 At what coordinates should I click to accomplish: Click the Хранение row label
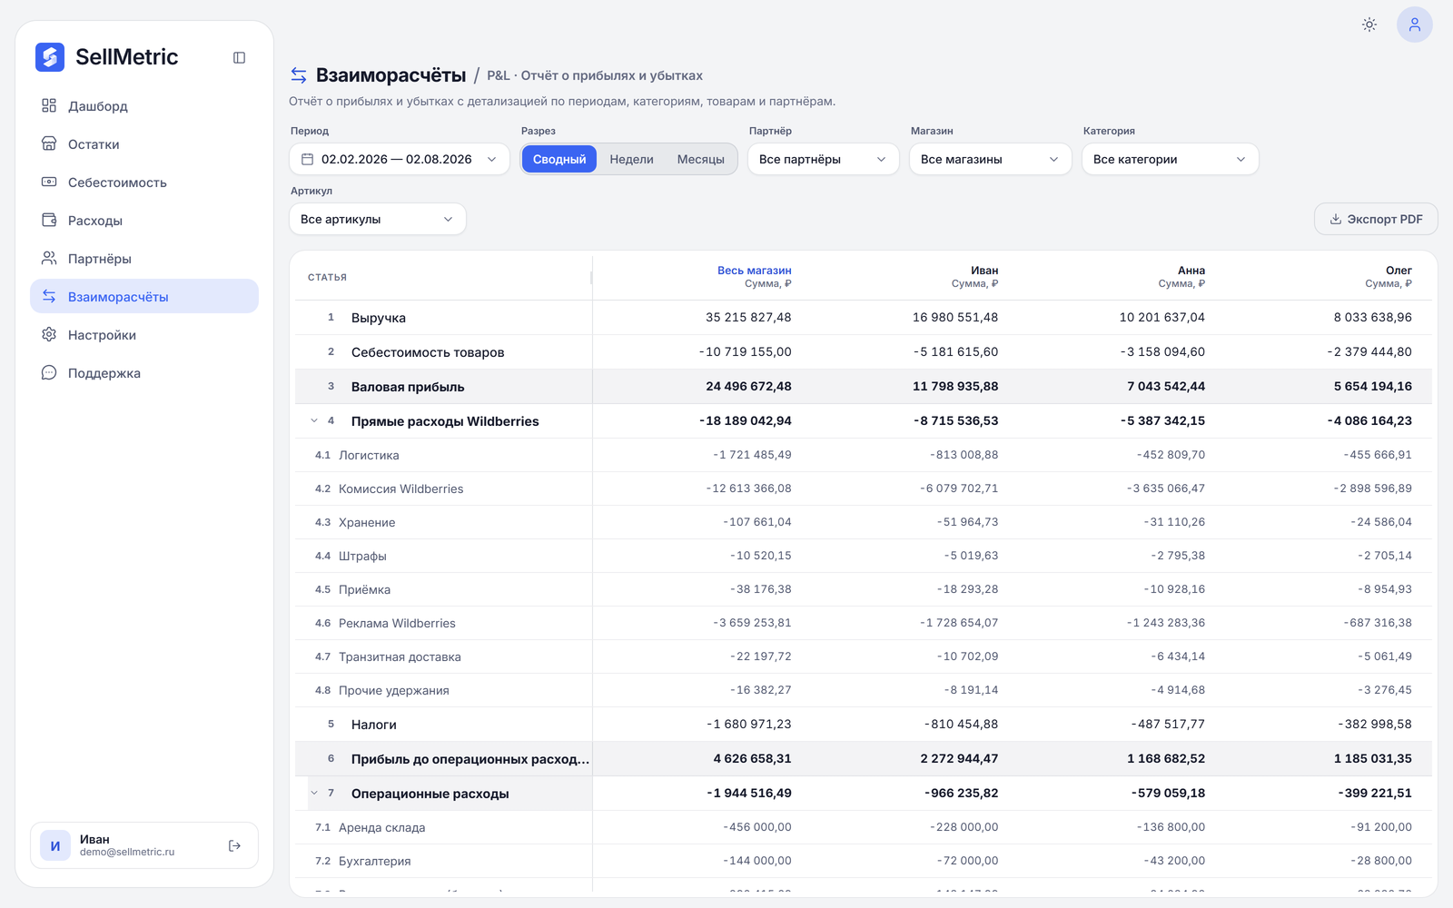pos(367,522)
